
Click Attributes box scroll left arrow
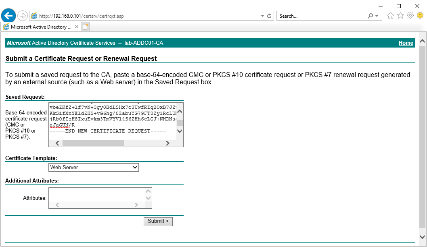[x=57, y=205]
